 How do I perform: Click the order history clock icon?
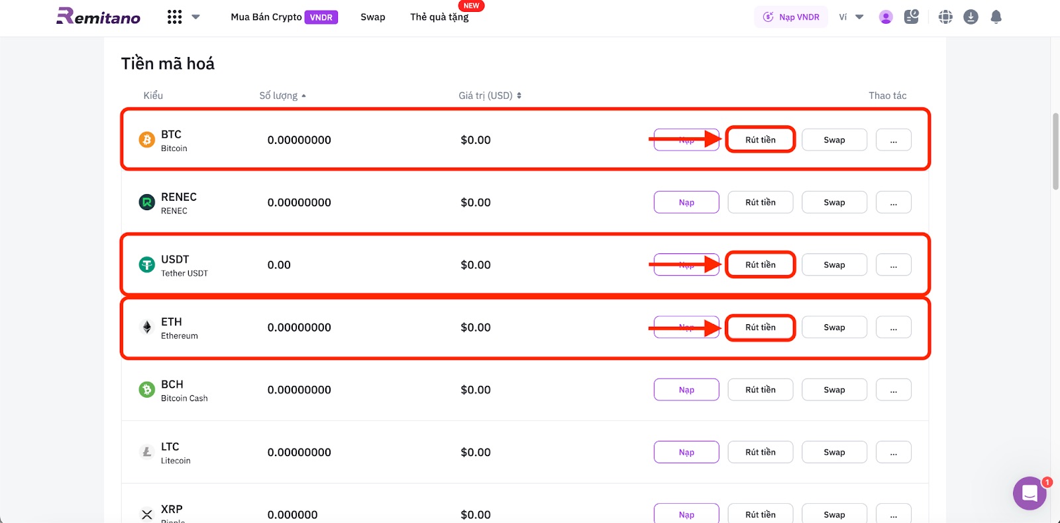pos(912,17)
